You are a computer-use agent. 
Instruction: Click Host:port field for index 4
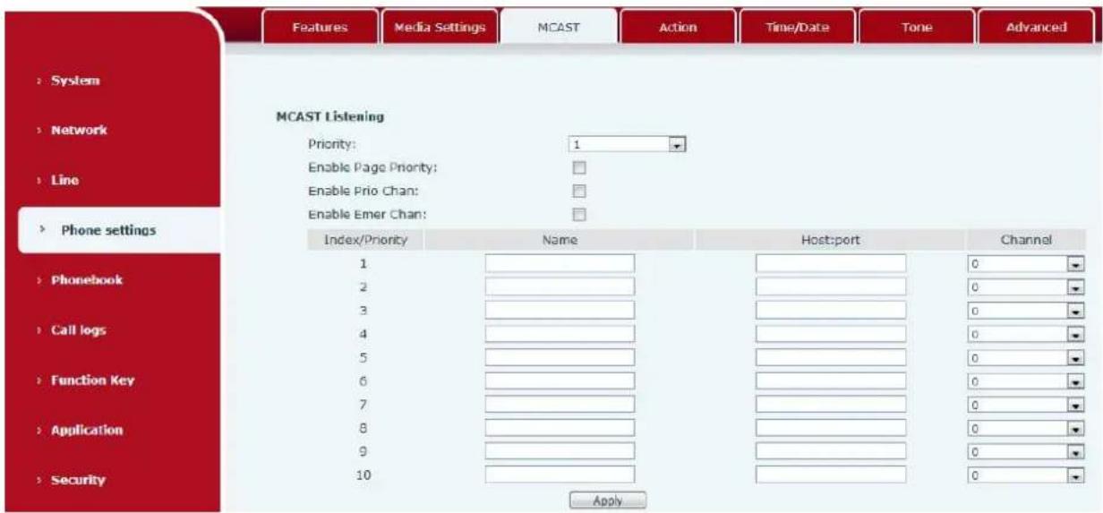pos(831,333)
